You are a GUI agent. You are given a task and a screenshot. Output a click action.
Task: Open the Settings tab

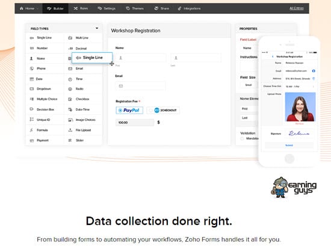[x=107, y=8]
